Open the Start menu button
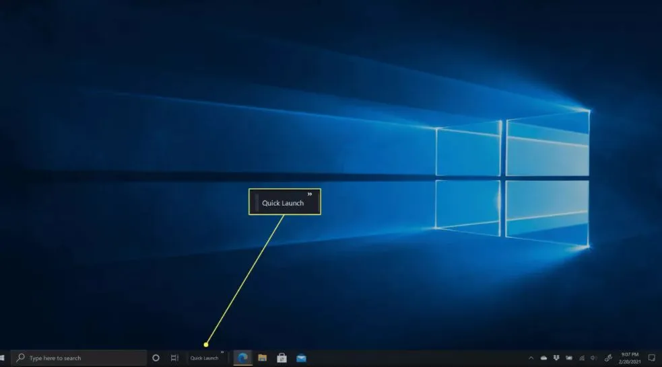 point(2,358)
